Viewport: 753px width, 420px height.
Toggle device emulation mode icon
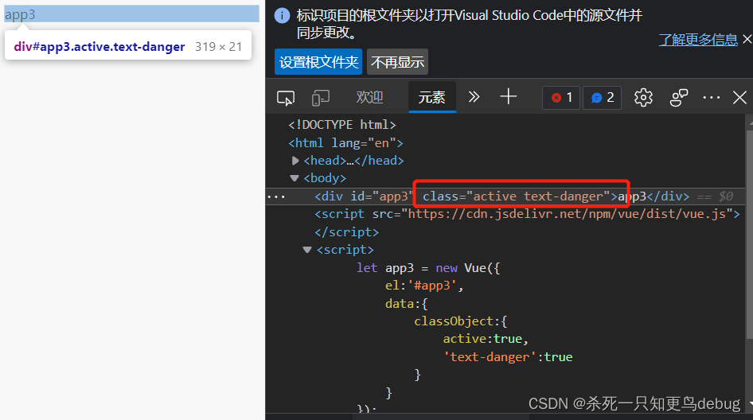(320, 98)
